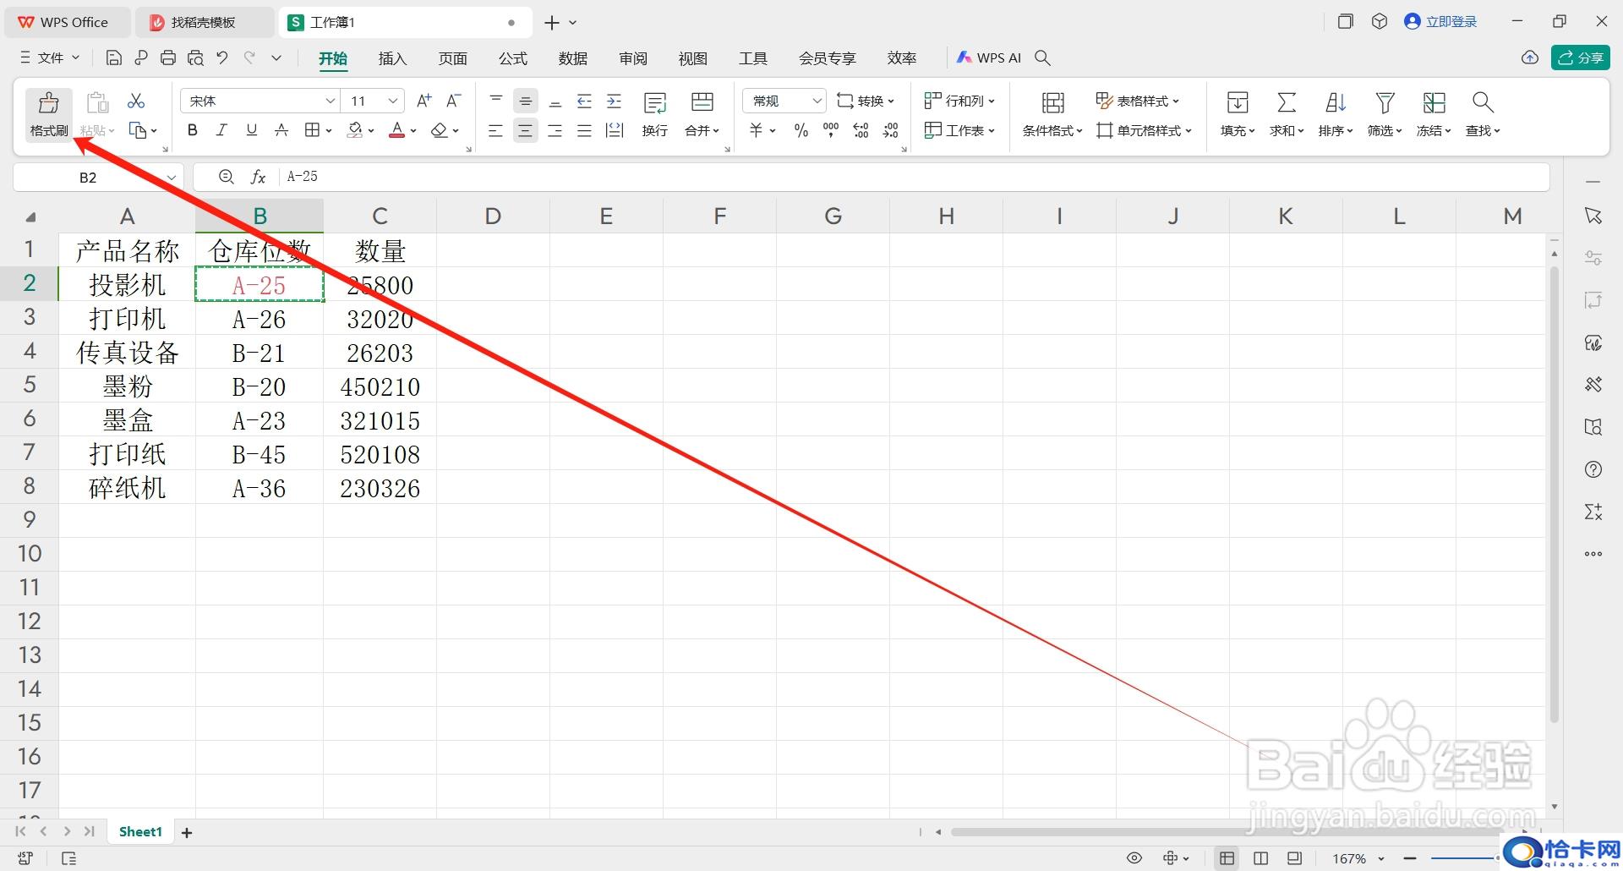This screenshot has width=1623, height=871.
Task: Open the font color red A swatch
Action: point(396,130)
